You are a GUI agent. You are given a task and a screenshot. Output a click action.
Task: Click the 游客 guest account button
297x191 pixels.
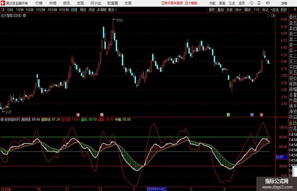(284, 3)
